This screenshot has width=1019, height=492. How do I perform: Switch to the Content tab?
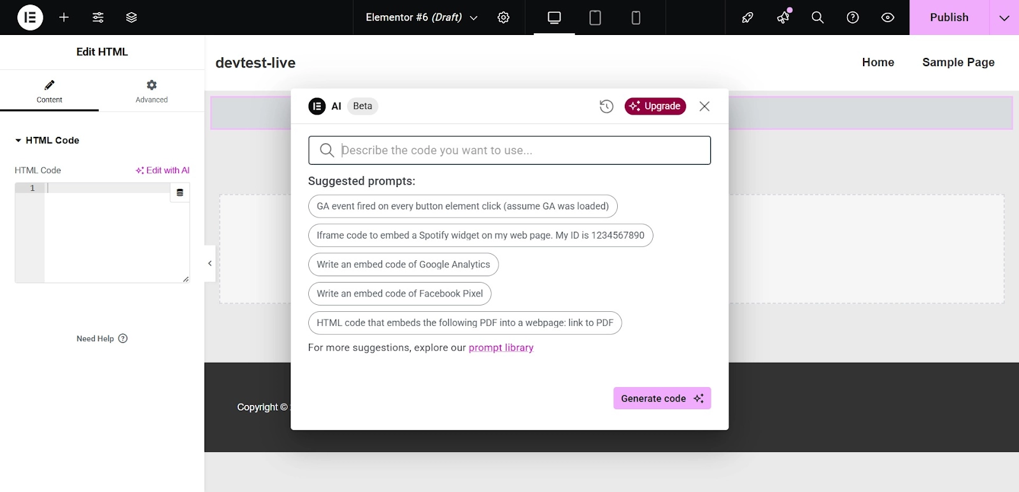[49, 91]
